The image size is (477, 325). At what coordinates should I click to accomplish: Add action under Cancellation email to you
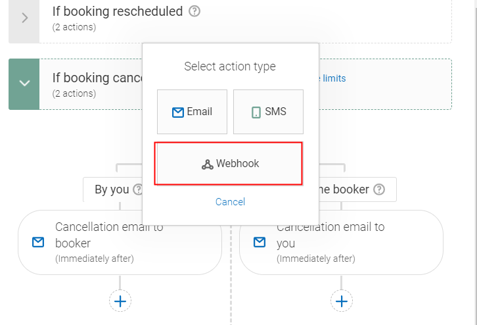tap(341, 301)
